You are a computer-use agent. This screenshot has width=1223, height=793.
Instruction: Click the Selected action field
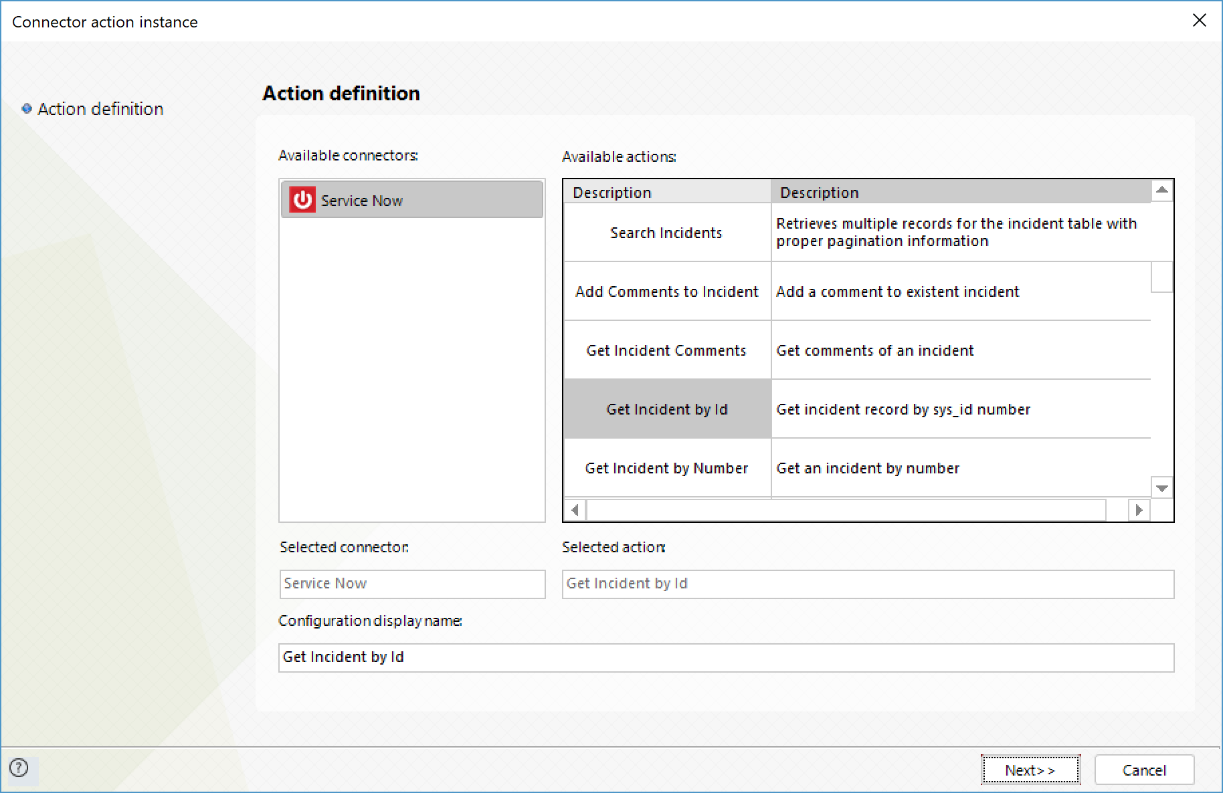868,584
